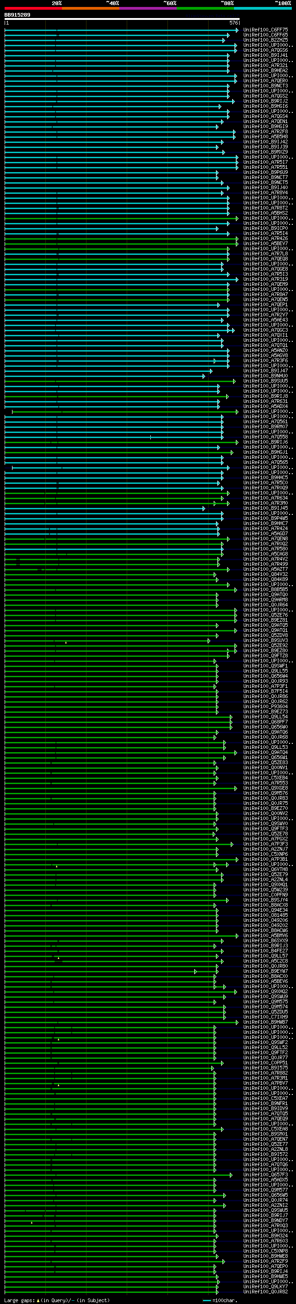Select the UniRef100_Q9SWF1 label

click(265, 666)
